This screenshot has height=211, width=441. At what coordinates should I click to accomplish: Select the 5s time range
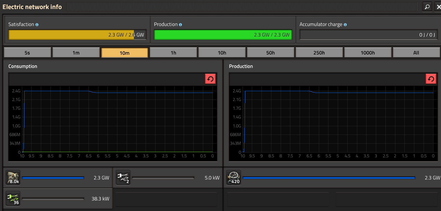click(27, 53)
